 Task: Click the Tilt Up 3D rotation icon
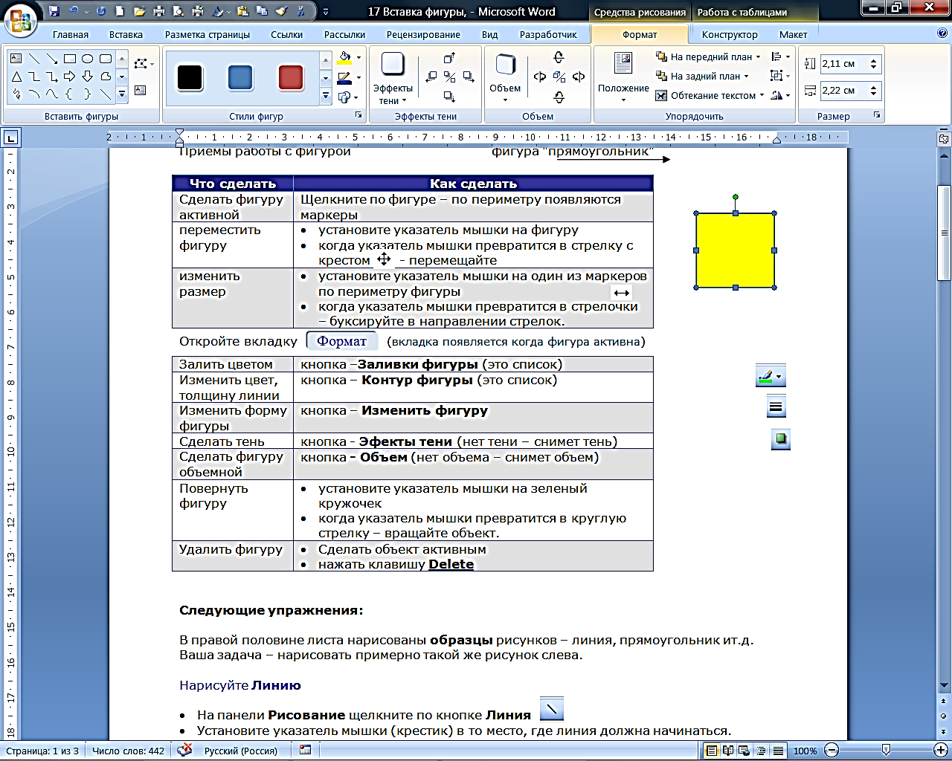tap(559, 57)
